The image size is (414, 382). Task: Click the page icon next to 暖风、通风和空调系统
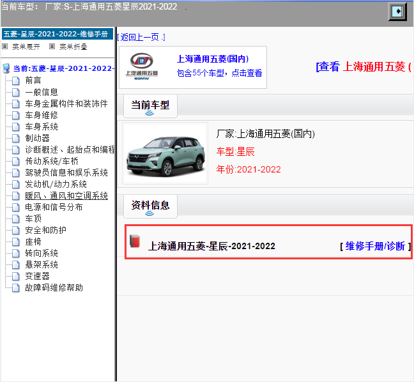tap(16, 196)
